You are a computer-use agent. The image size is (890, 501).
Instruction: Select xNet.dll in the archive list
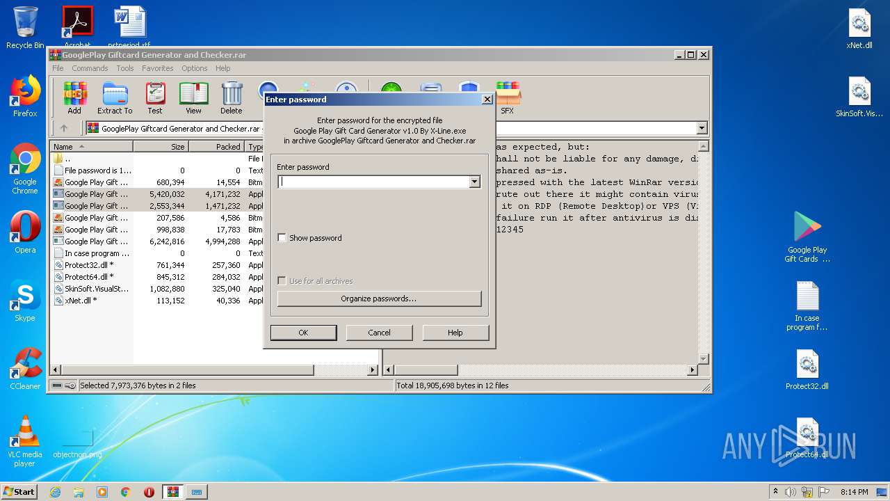point(156,301)
